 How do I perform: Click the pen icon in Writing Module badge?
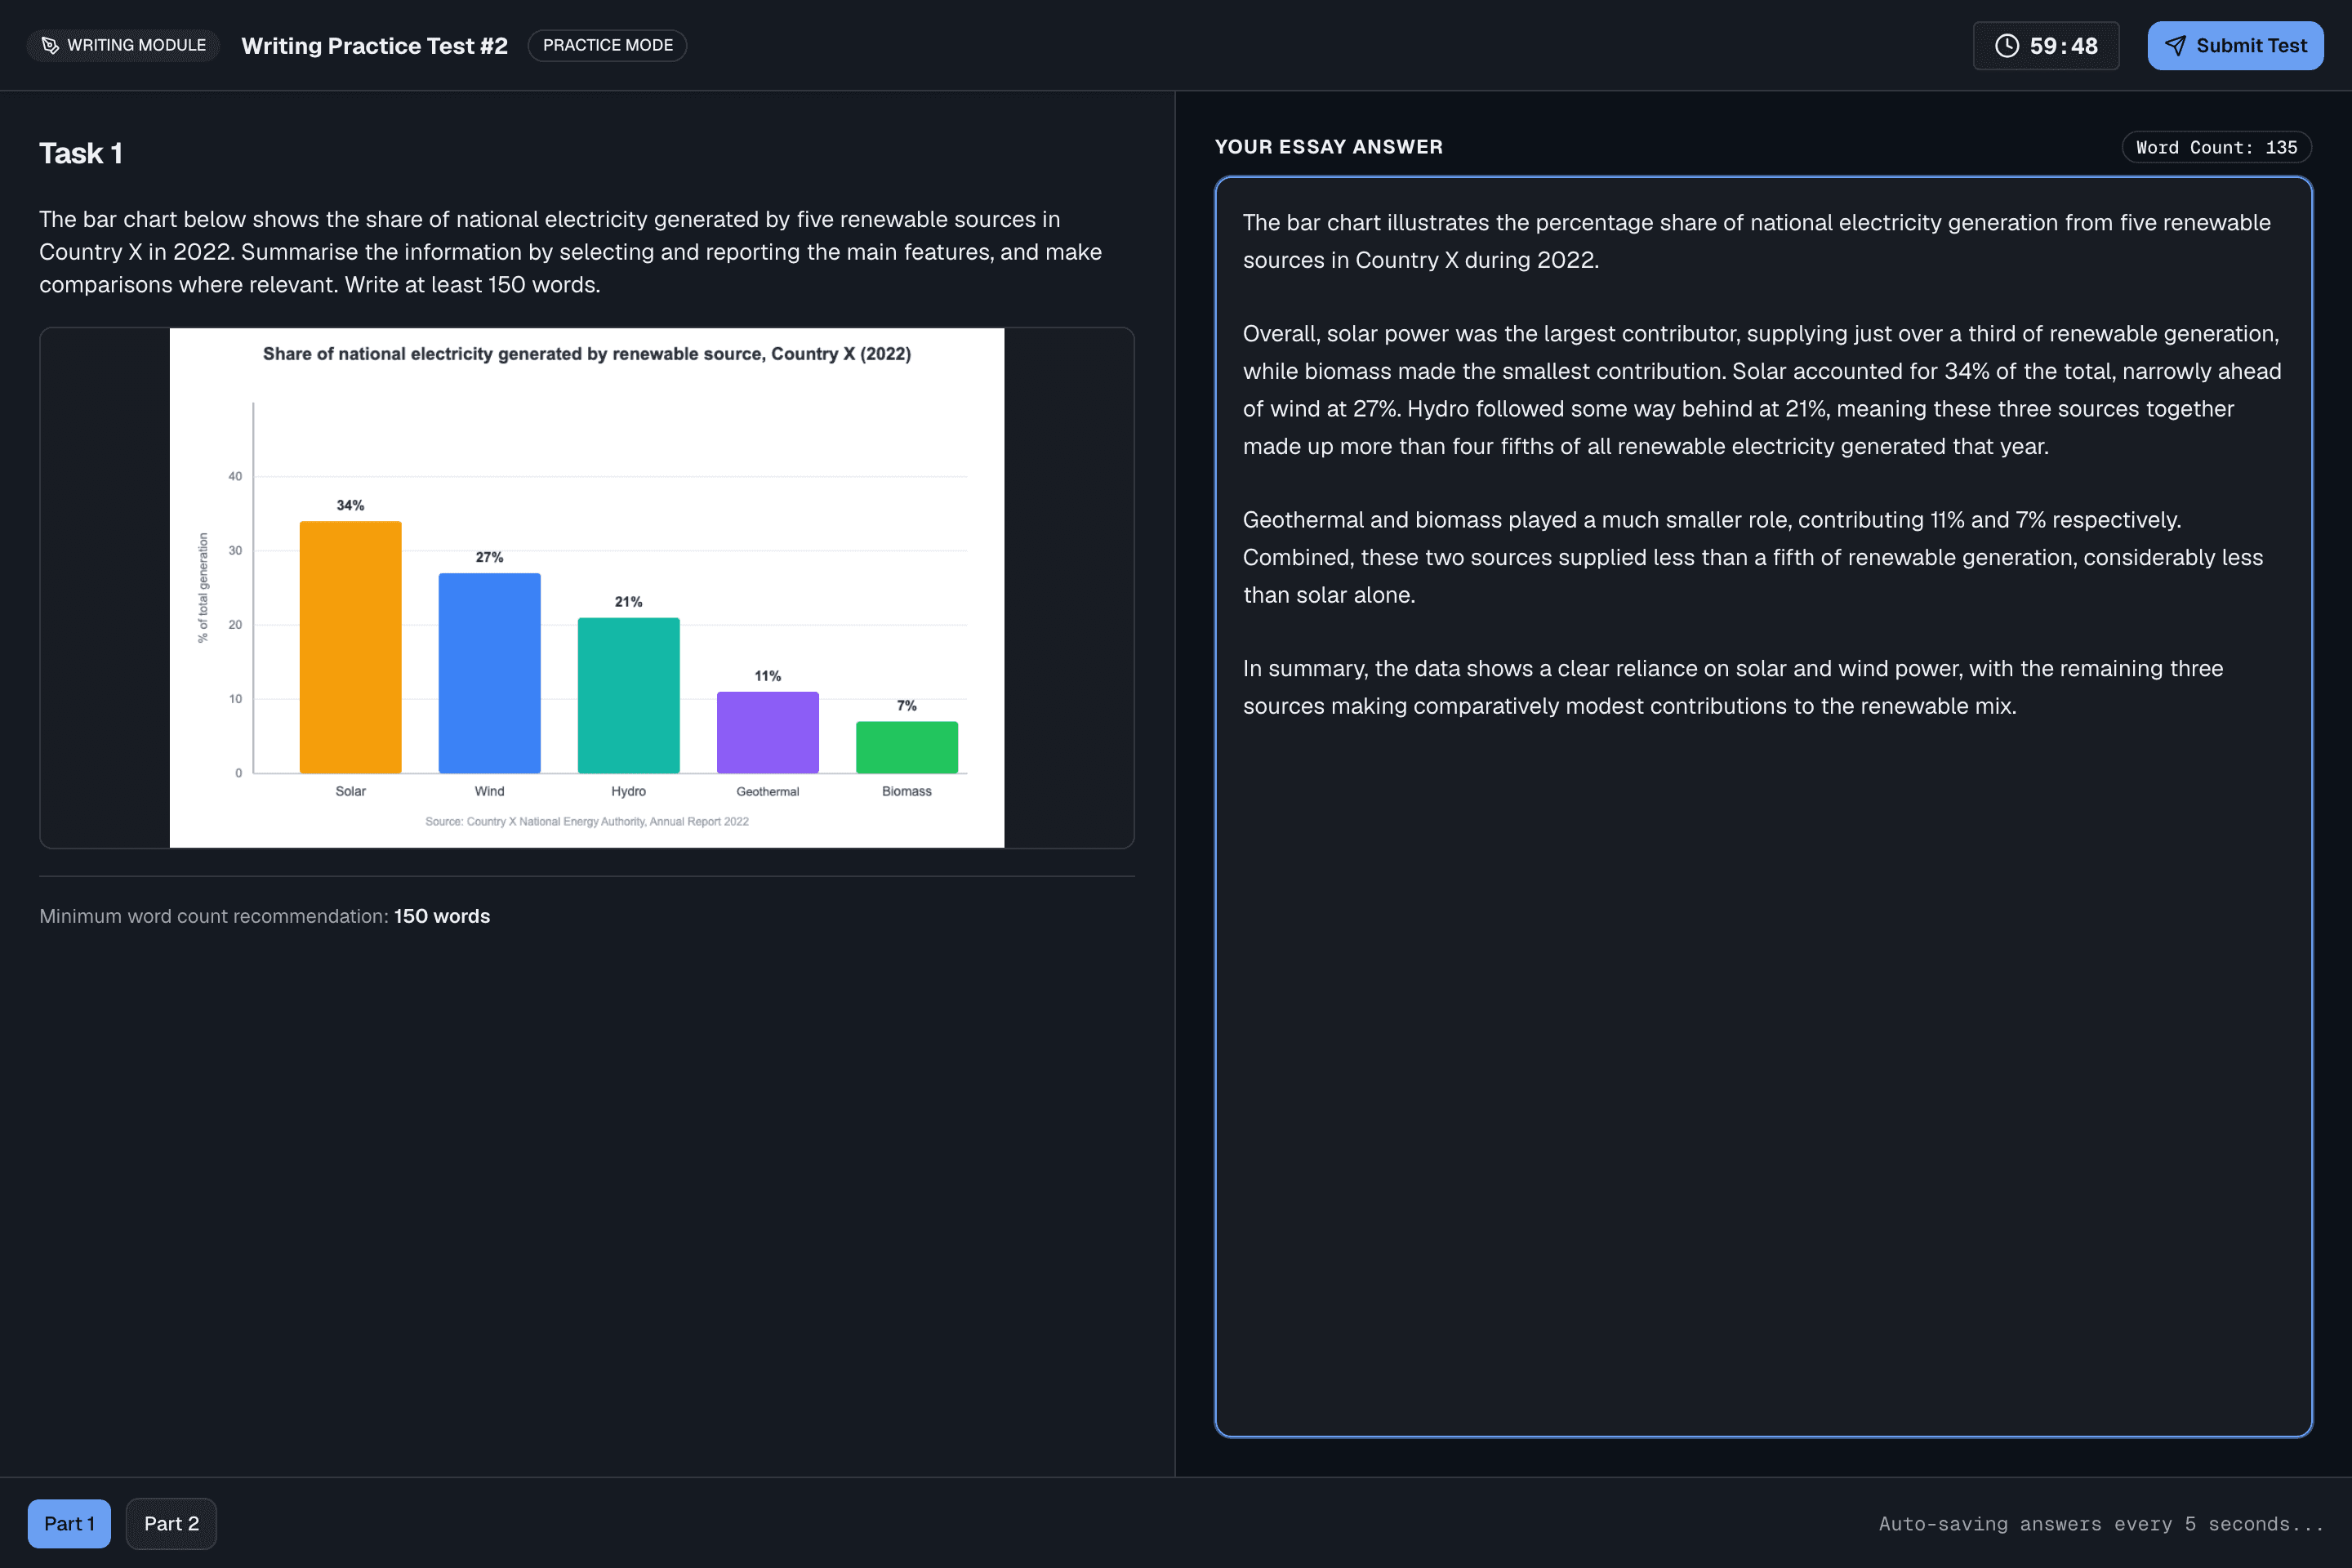coord(50,46)
